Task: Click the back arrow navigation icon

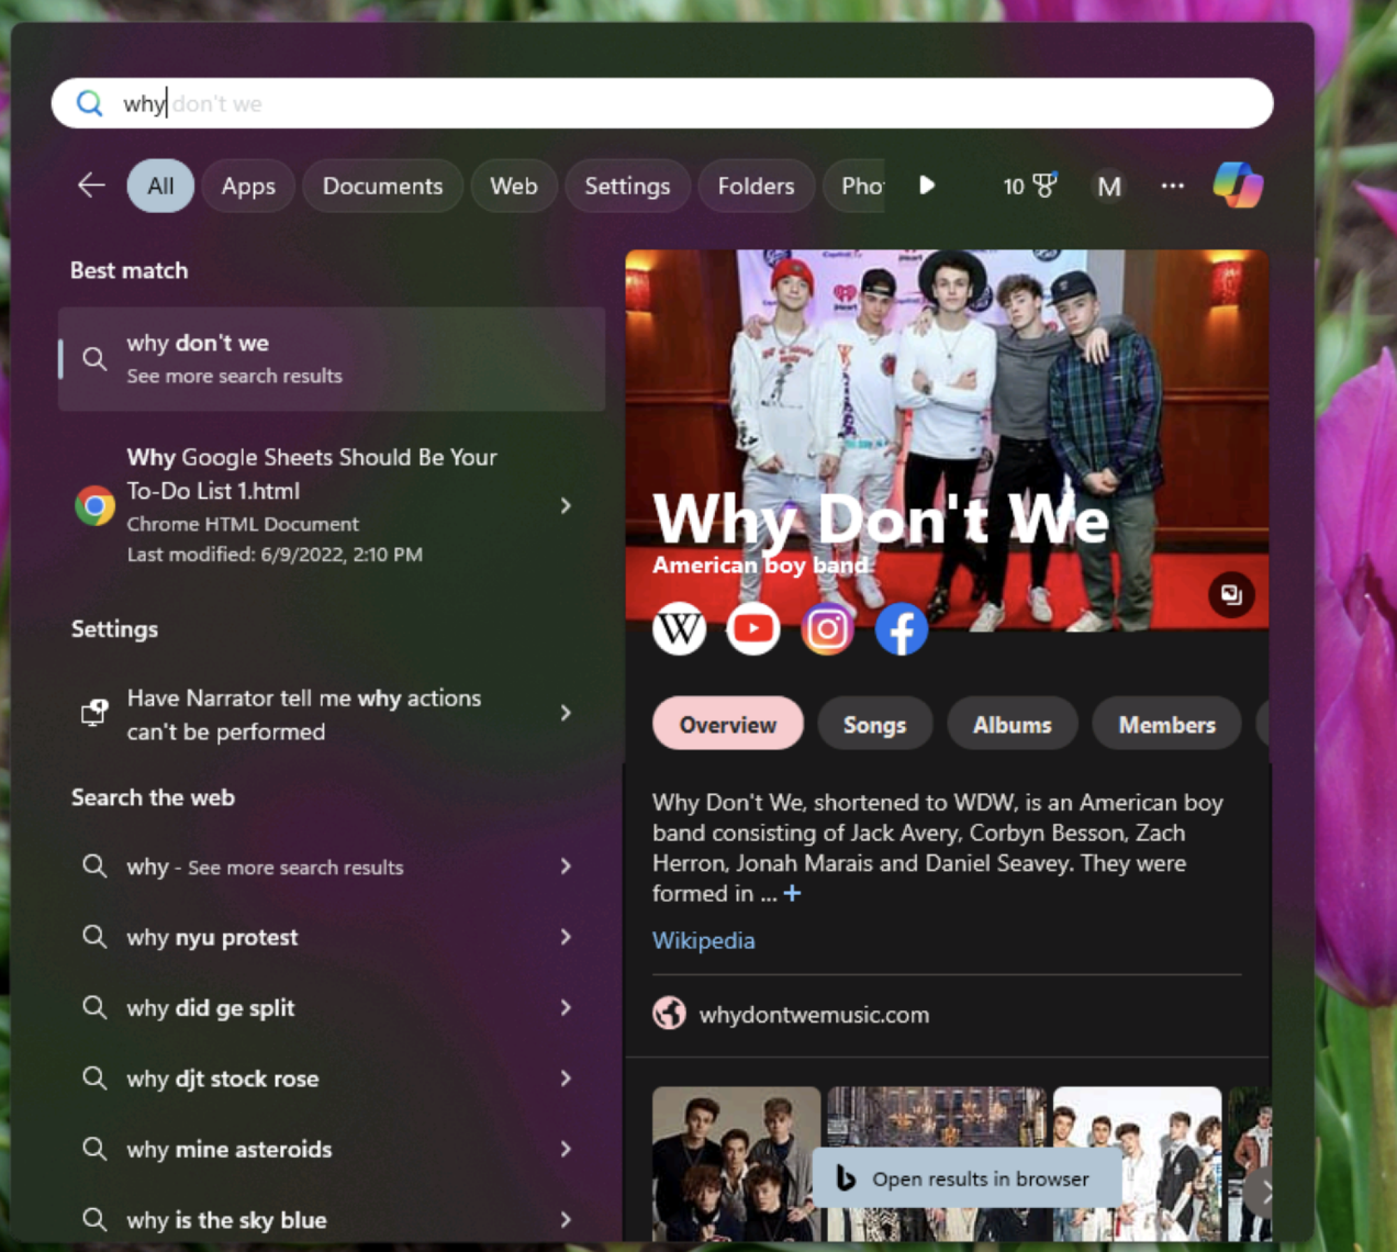Action: pos(92,185)
